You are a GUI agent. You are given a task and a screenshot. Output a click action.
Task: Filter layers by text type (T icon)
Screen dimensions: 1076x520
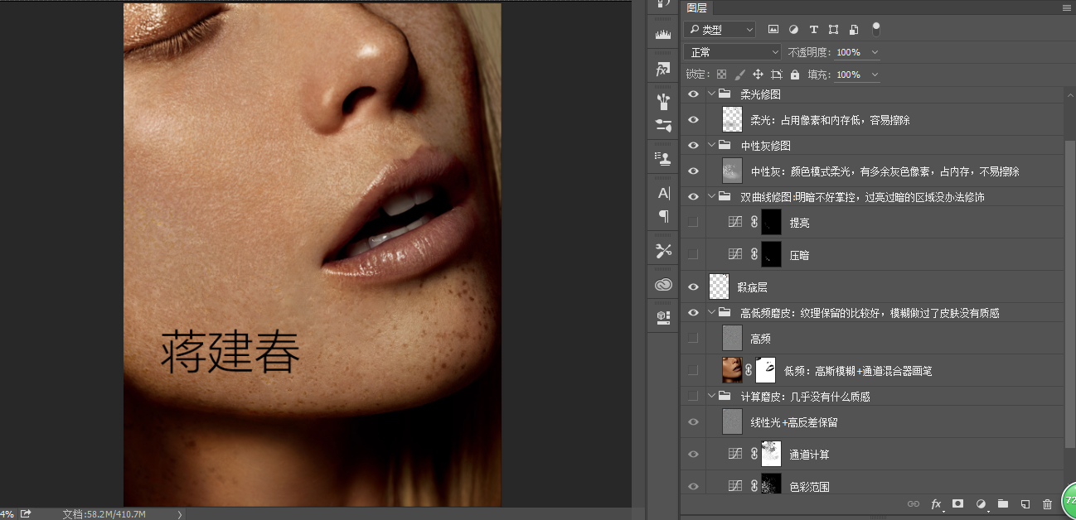click(x=813, y=30)
